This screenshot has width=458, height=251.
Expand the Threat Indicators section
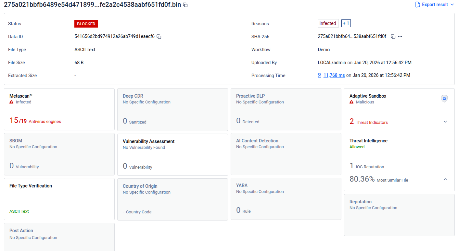(x=445, y=122)
